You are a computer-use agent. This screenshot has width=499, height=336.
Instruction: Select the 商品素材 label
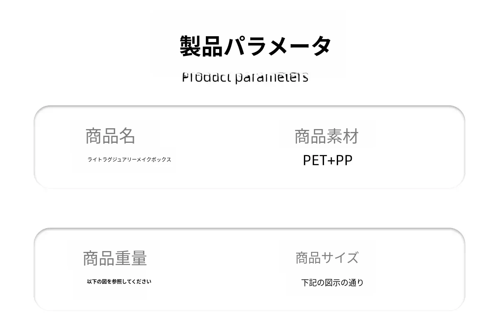326,137
